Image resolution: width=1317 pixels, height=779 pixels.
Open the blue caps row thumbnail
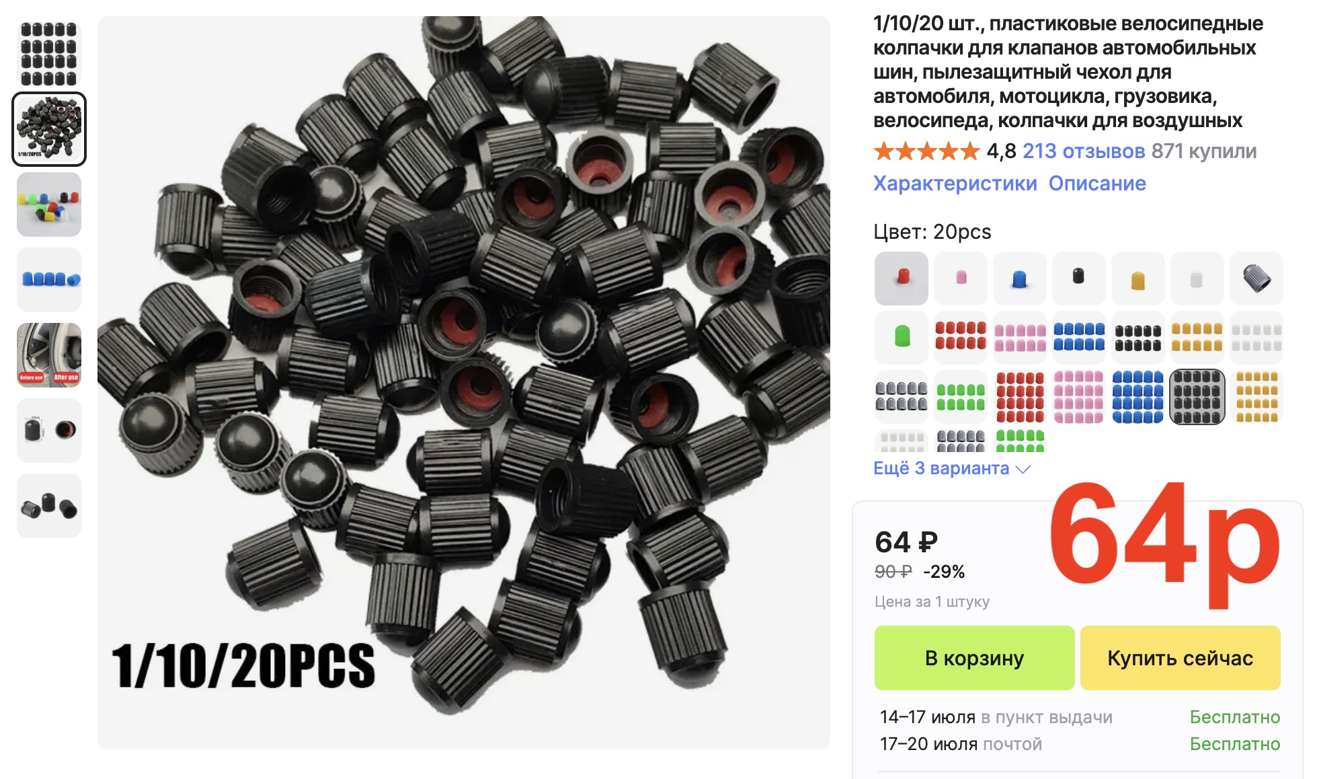49,280
